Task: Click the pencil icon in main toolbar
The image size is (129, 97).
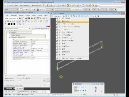Action: click(x=89, y=5)
